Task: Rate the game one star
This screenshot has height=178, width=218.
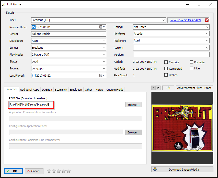Action: 49,171
